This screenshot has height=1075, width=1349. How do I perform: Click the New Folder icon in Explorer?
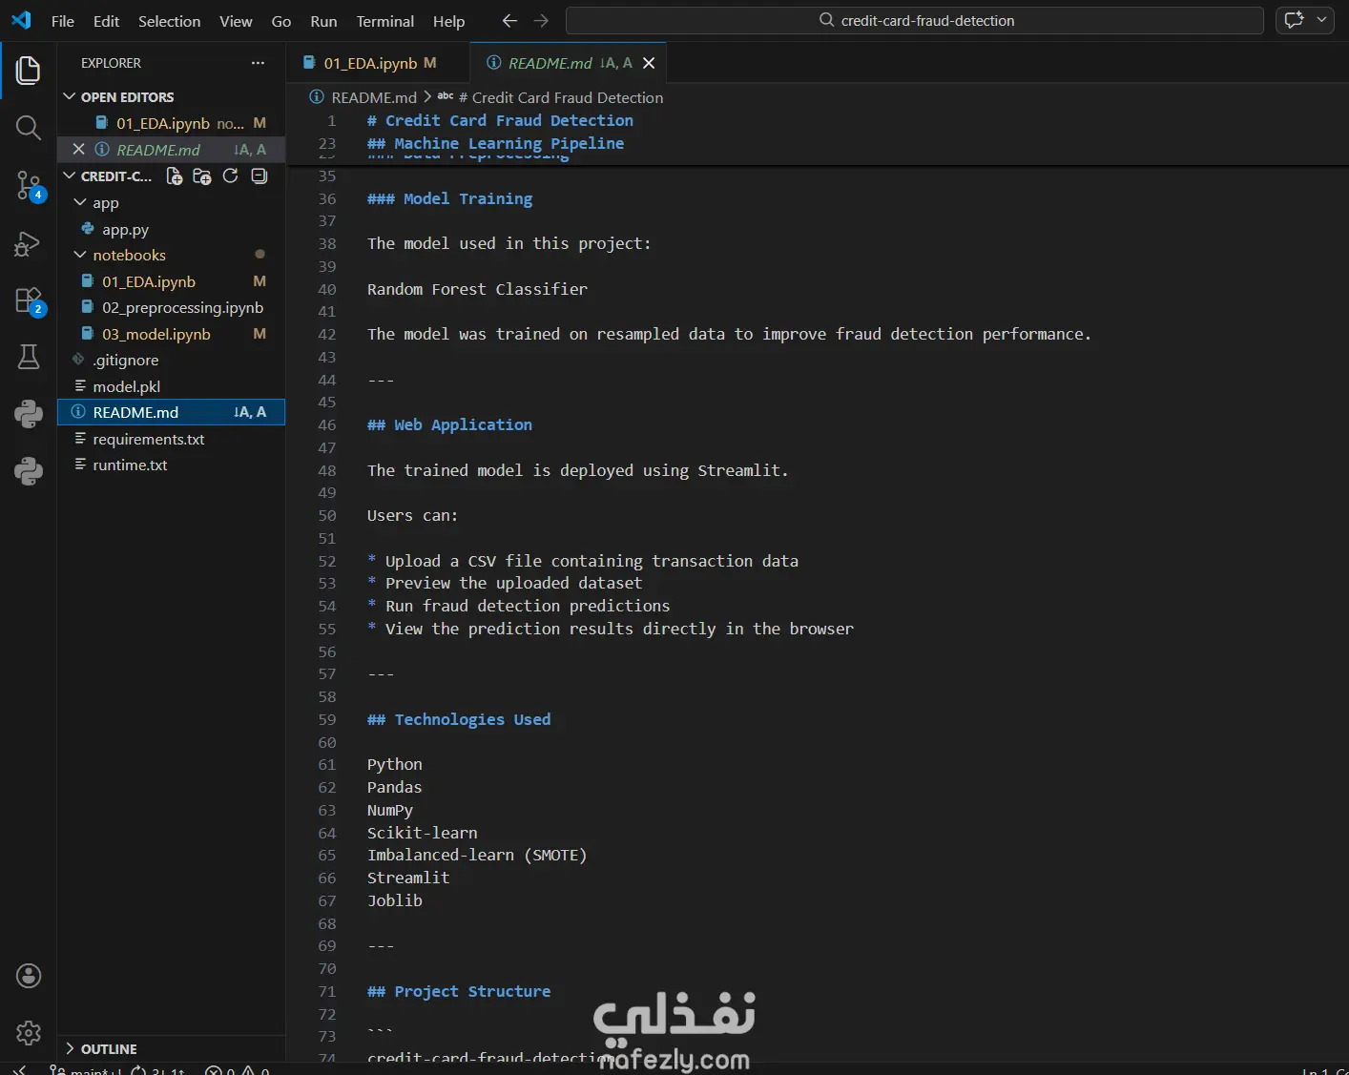[x=202, y=176]
